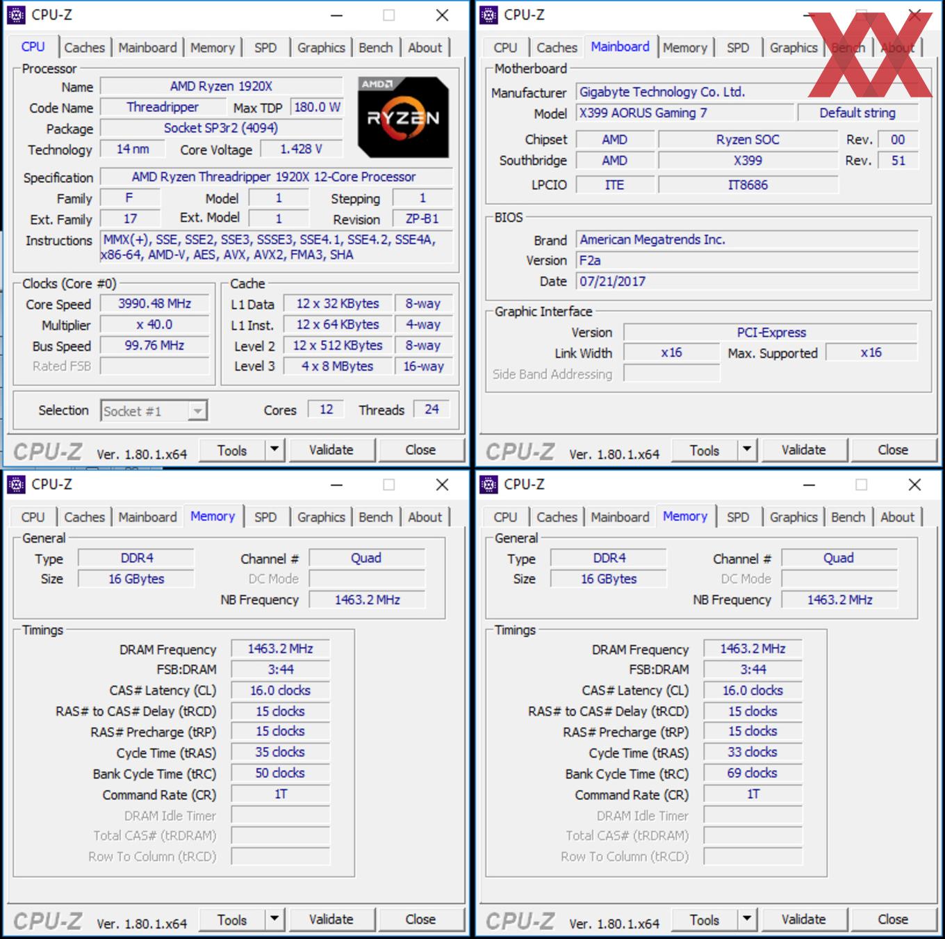The width and height of the screenshot is (945, 939).
Task: Expand Tools dropdown arrow in bottom-left Memory window
Action: click(274, 920)
